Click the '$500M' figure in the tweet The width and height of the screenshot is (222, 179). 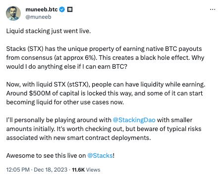pos(40,93)
